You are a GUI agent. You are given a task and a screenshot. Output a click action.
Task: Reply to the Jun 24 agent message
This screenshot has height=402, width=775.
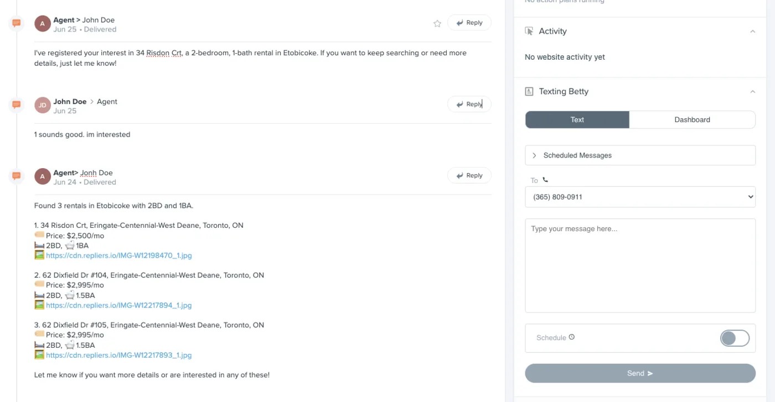point(469,175)
